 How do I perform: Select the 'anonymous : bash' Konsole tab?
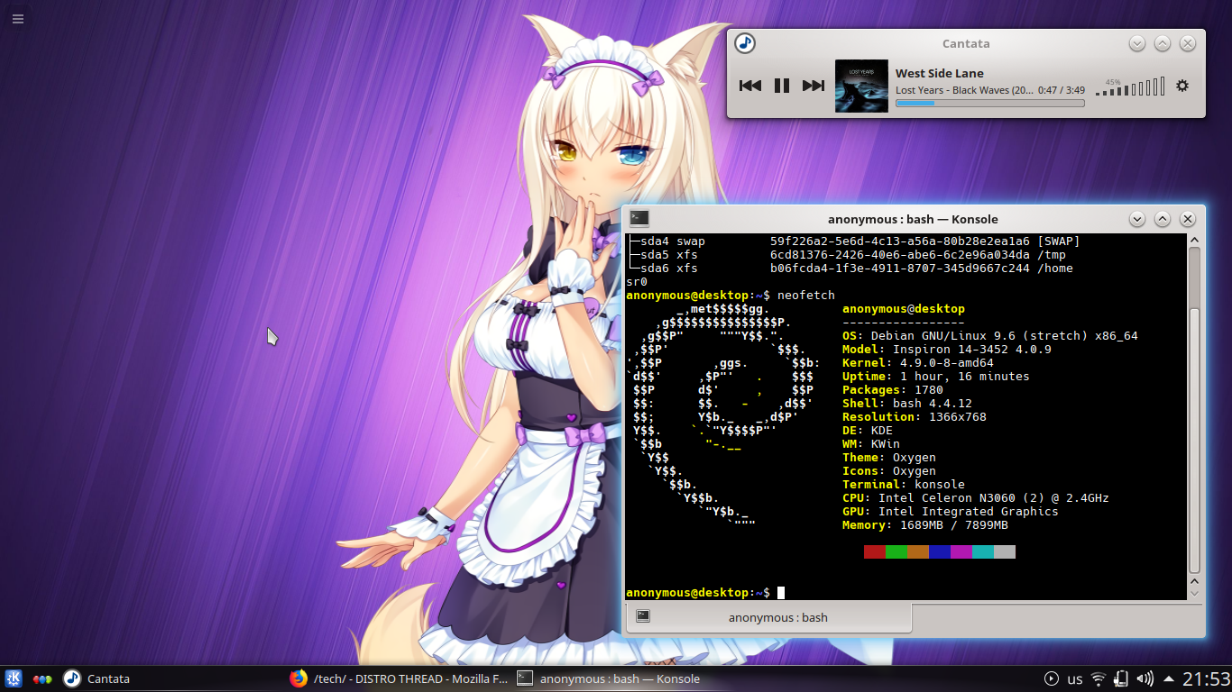(x=777, y=617)
